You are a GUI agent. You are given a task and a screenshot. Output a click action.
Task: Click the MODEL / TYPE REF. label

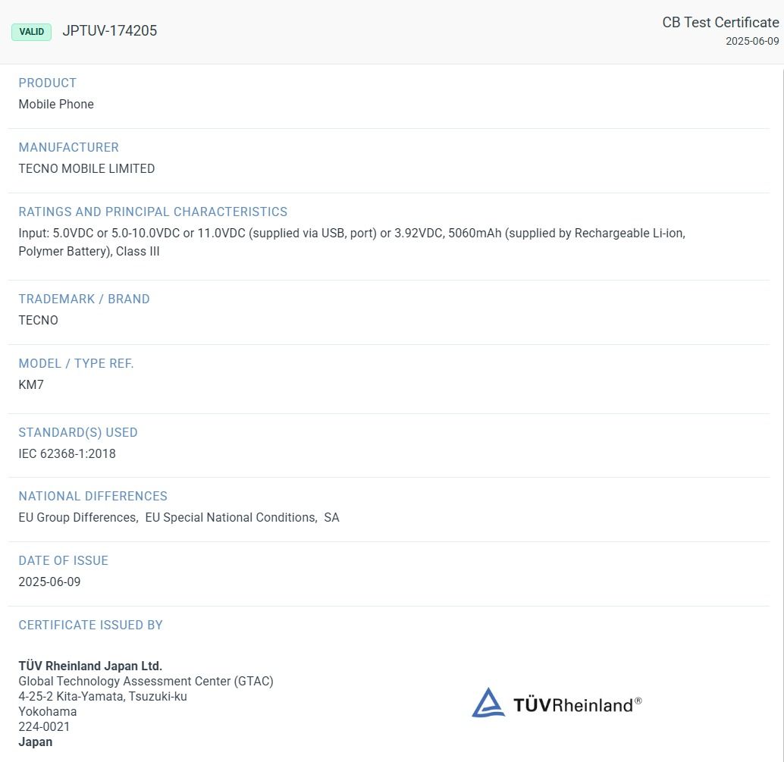(76, 363)
